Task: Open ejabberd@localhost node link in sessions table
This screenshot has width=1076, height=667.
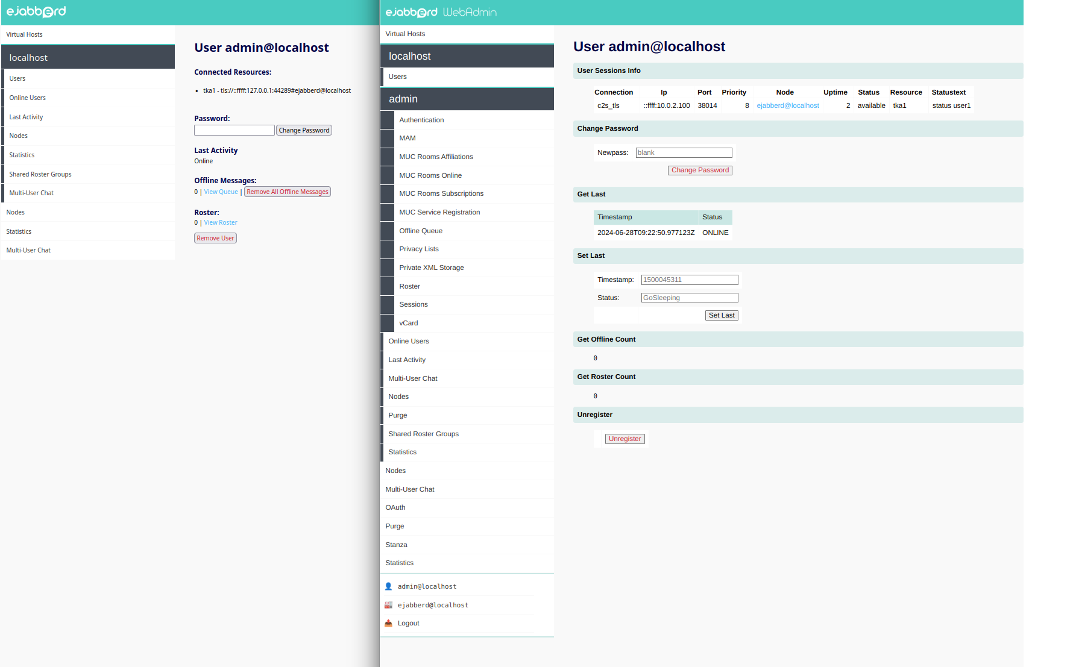Action: pos(788,105)
